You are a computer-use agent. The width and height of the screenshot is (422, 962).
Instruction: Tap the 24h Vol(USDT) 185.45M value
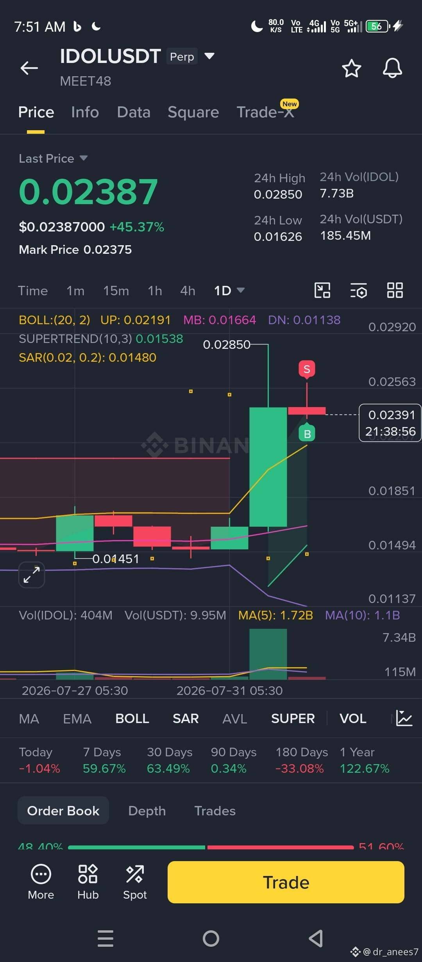point(345,235)
